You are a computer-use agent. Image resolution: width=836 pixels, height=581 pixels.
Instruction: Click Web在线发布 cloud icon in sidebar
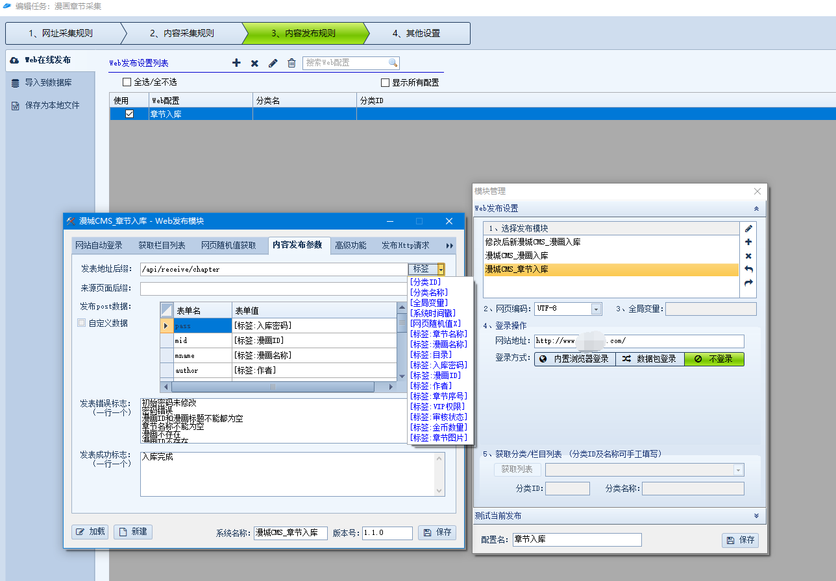coord(14,60)
